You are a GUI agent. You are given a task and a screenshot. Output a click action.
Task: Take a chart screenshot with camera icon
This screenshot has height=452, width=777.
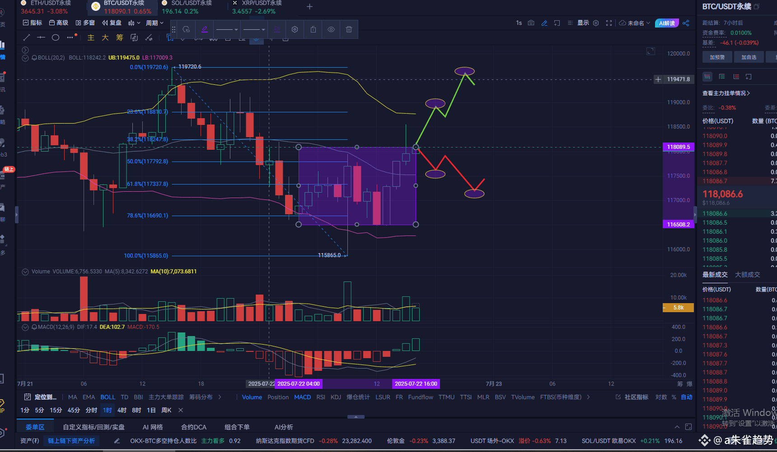tap(531, 23)
